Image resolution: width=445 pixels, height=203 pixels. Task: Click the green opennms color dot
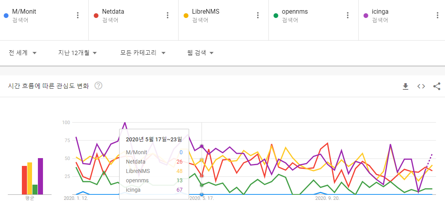tap(276, 16)
